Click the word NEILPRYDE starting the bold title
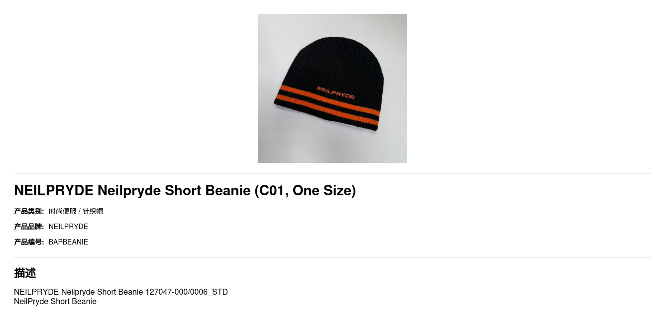This screenshot has height=321, width=661. point(54,190)
